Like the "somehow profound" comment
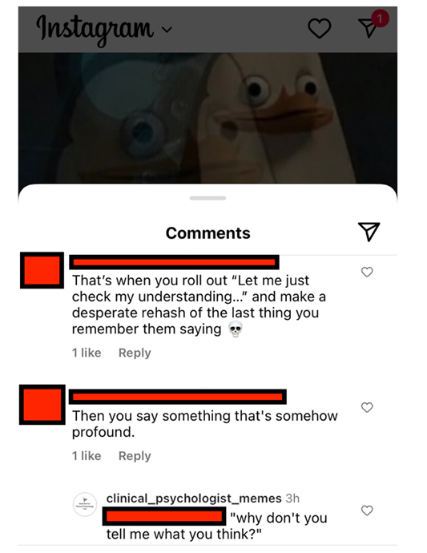The image size is (427, 553). click(x=367, y=407)
